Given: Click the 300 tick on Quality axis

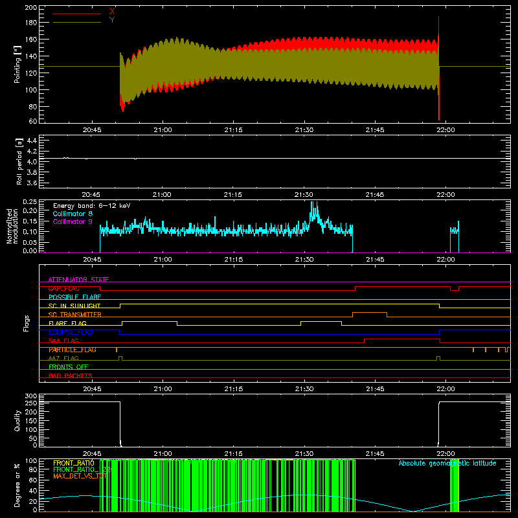Looking at the screenshot, I should tap(31, 396).
